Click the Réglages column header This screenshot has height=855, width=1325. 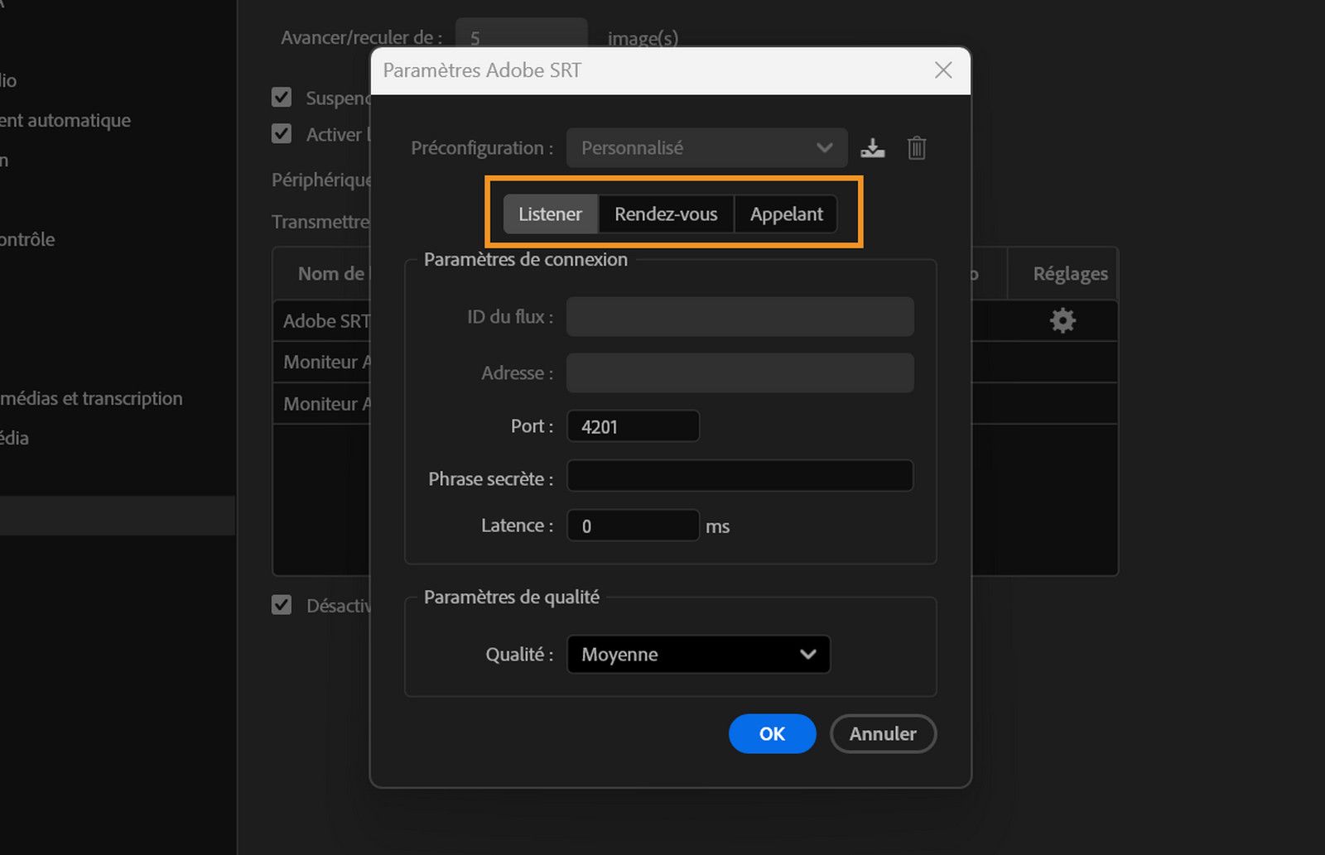pos(1070,274)
